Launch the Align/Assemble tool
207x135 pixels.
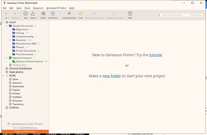coord(69,15)
